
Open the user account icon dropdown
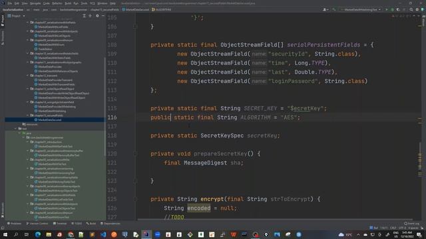point(325,9)
